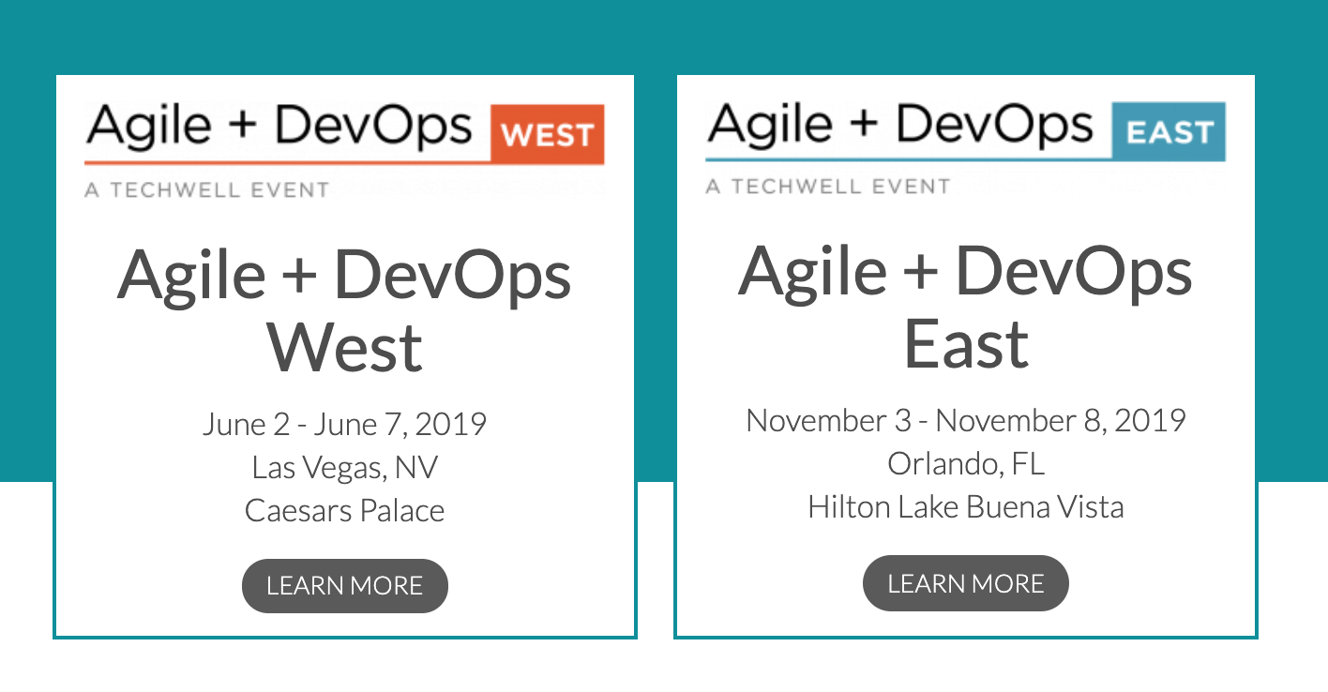Click the date November 3 - November 8, 2019
Screen dimensions: 1328x692
pos(966,420)
